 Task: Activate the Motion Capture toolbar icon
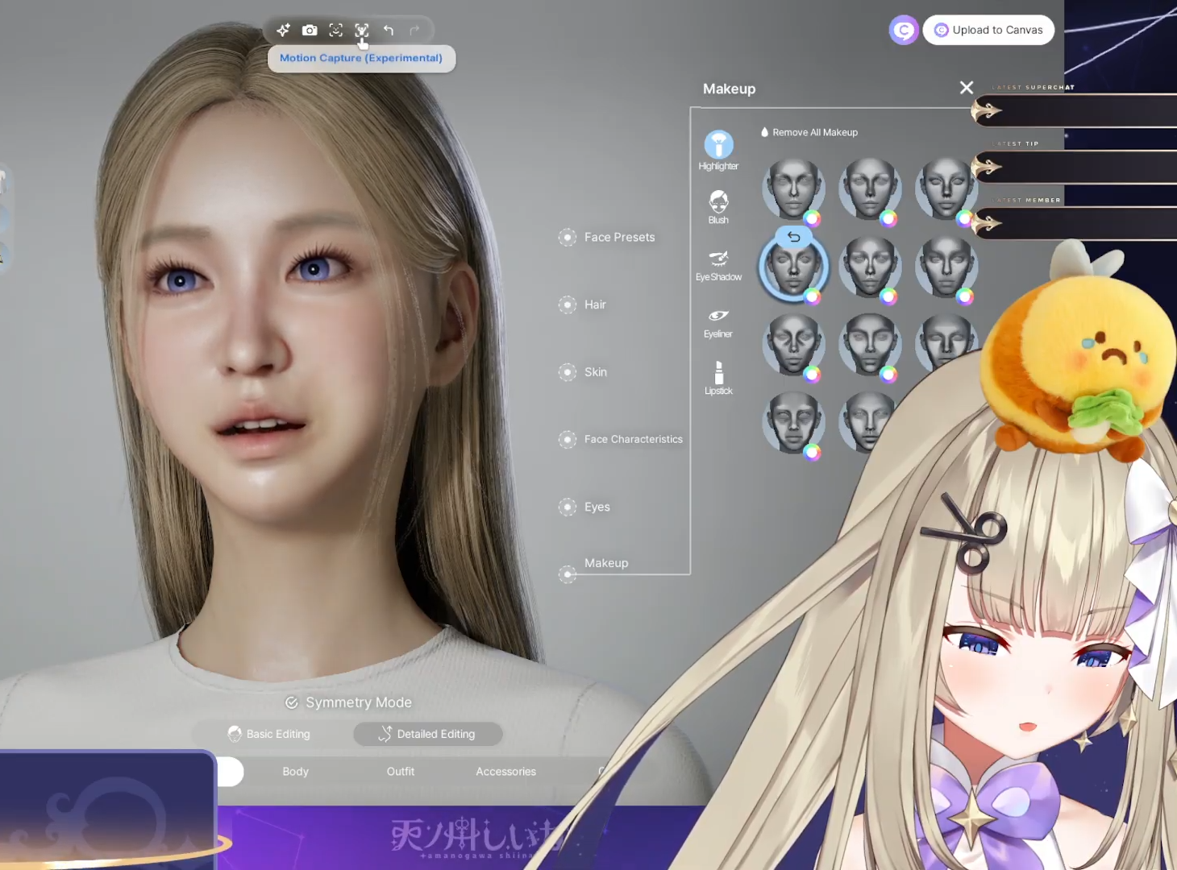pyautogui.click(x=362, y=31)
